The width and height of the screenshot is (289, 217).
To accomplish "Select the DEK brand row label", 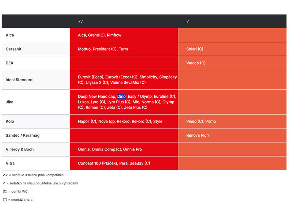I will click(10, 63).
